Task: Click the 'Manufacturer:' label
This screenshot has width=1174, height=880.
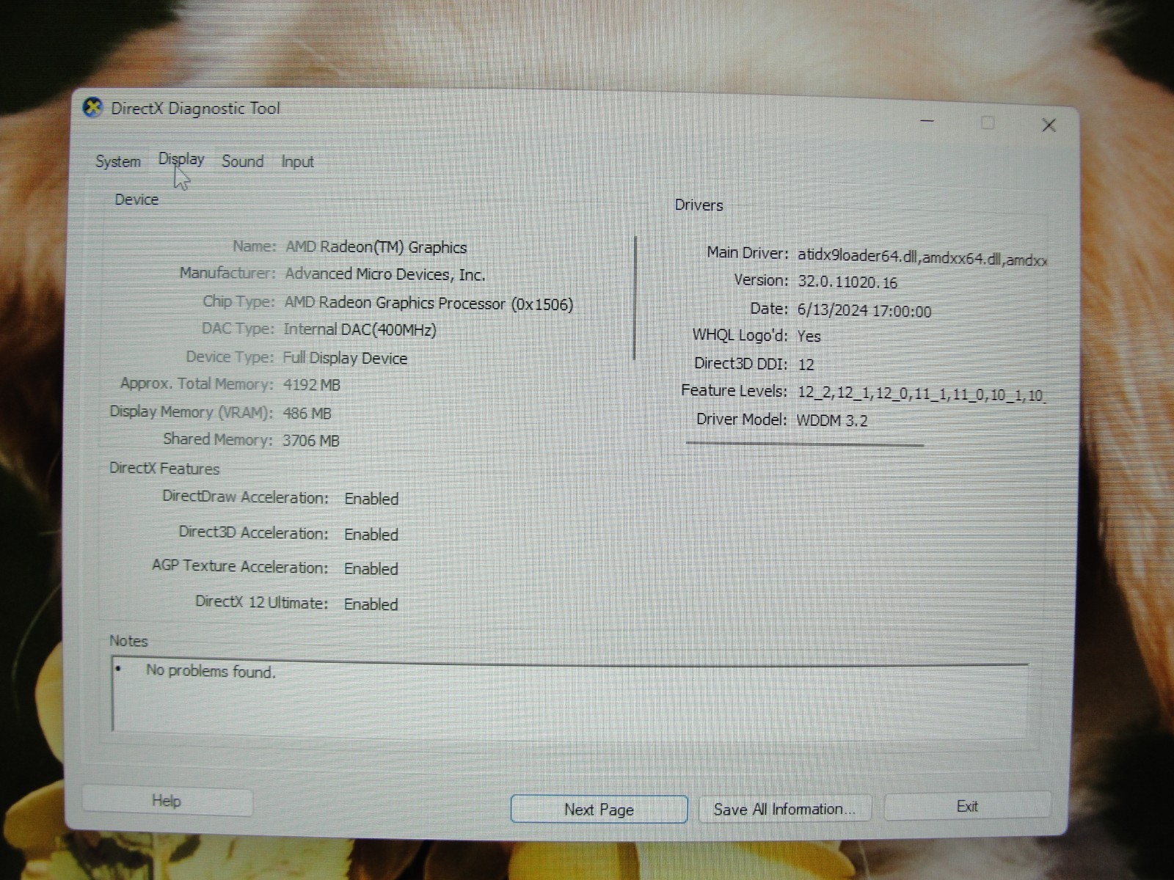Action: coord(227,273)
